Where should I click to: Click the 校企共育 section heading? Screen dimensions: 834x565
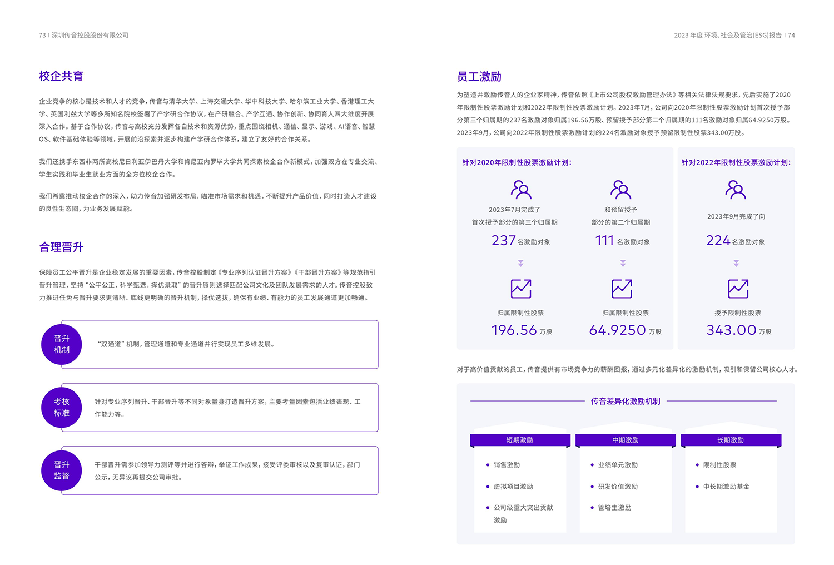tap(61, 76)
